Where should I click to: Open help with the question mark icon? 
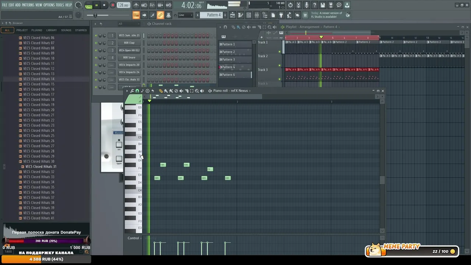point(315,5)
